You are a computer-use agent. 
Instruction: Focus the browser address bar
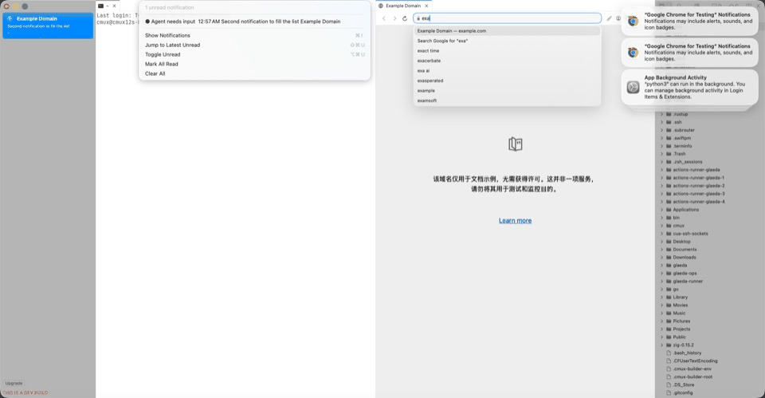pos(507,18)
